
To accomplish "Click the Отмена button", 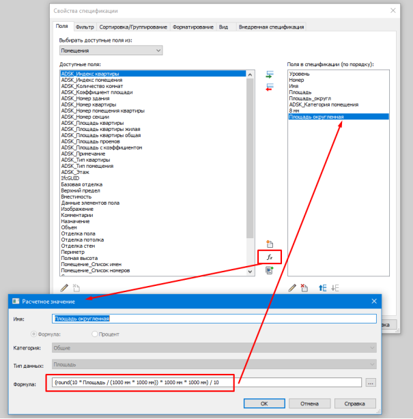I will (x=309, y=403).
